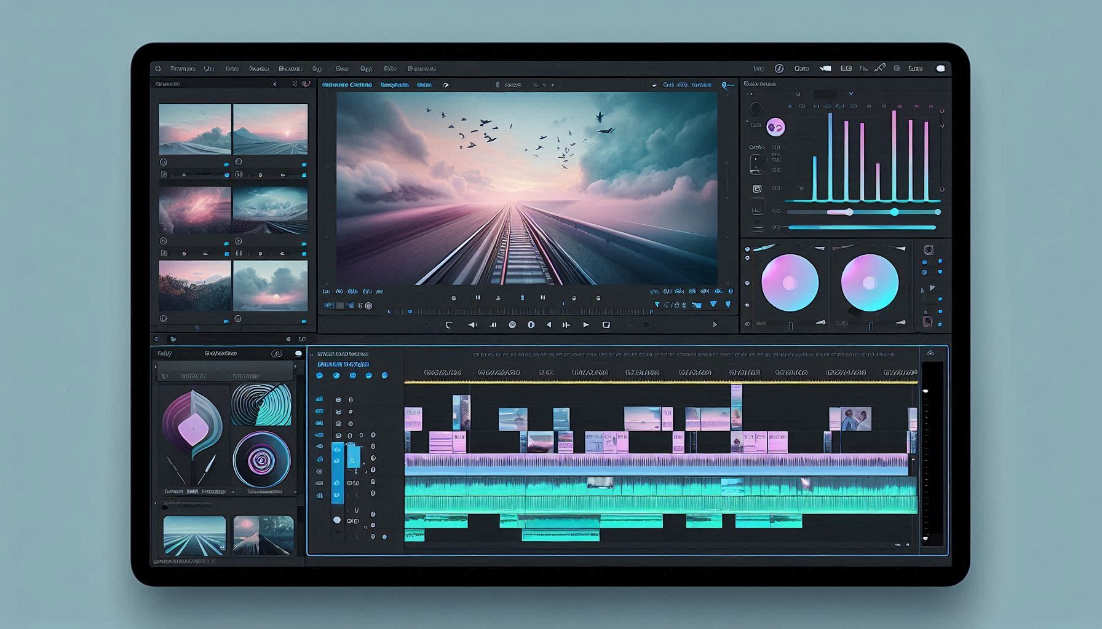Toggle the white round switch in lower-left panel header
The width and height of the screenshot is (1102, 629).
(x=298, y=354)
